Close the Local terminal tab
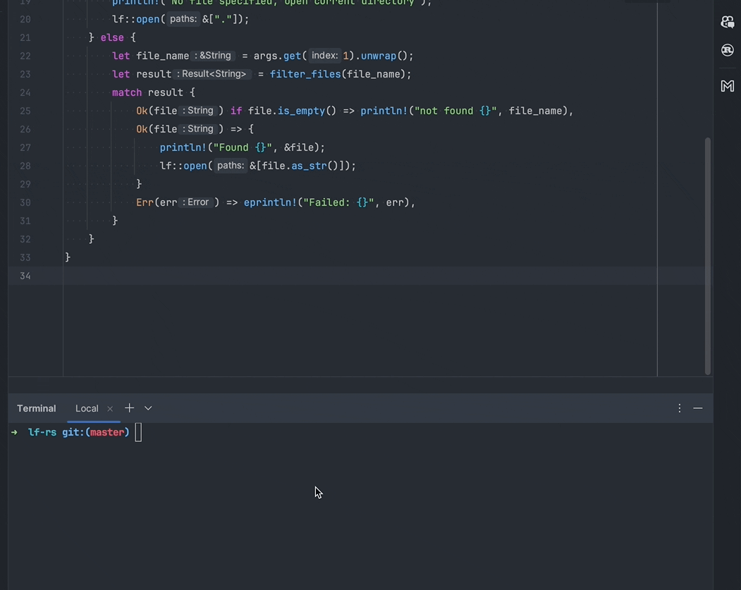The width and height of the screenshot is (741, 590). click(110, 409)
